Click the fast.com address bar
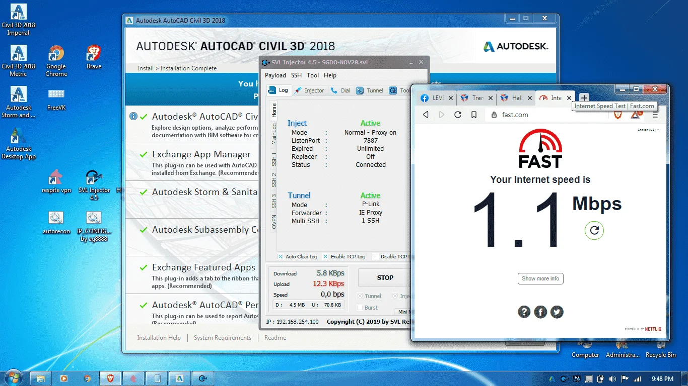688x386 pixels. 547,115
